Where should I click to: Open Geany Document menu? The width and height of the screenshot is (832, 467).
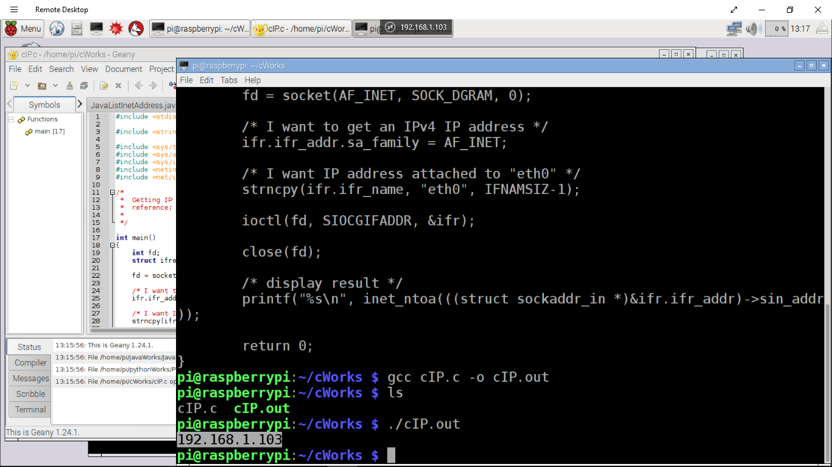(124, 69)
